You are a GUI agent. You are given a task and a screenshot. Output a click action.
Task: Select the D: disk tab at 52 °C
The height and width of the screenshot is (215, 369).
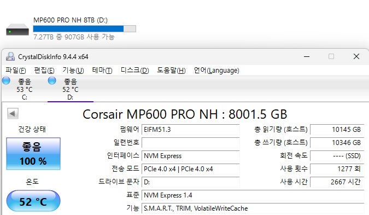(x=71, y=89)
